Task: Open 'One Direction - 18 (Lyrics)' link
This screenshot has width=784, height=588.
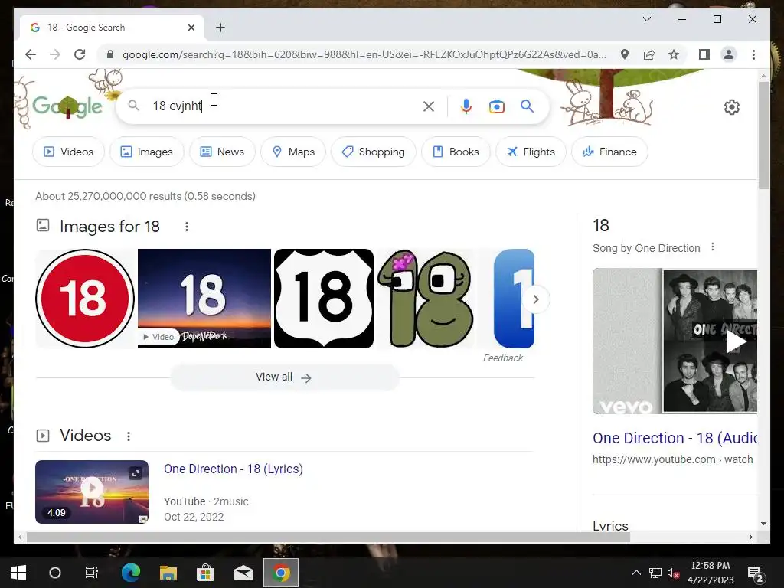Action: [234, 469]
